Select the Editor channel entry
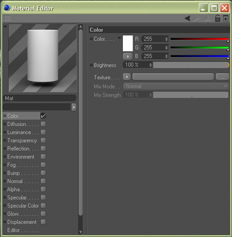 (14, 230)
